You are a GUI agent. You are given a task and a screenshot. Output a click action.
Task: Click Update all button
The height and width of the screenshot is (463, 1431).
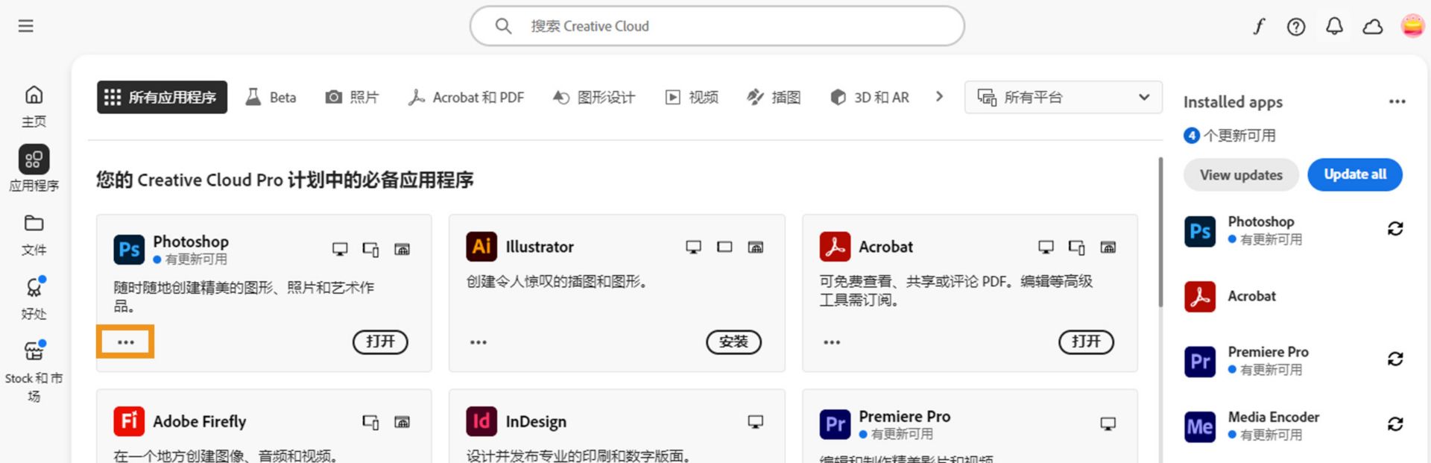(x=1355, y=174)
